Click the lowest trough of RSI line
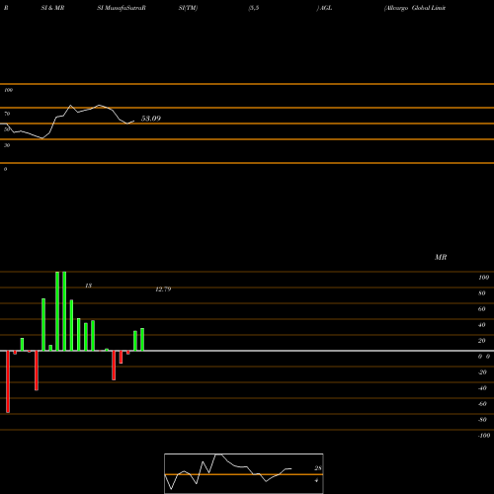 (42, 138)
